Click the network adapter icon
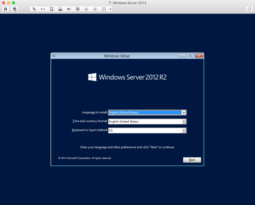255x205 pixels. click(x=43, y=9)
